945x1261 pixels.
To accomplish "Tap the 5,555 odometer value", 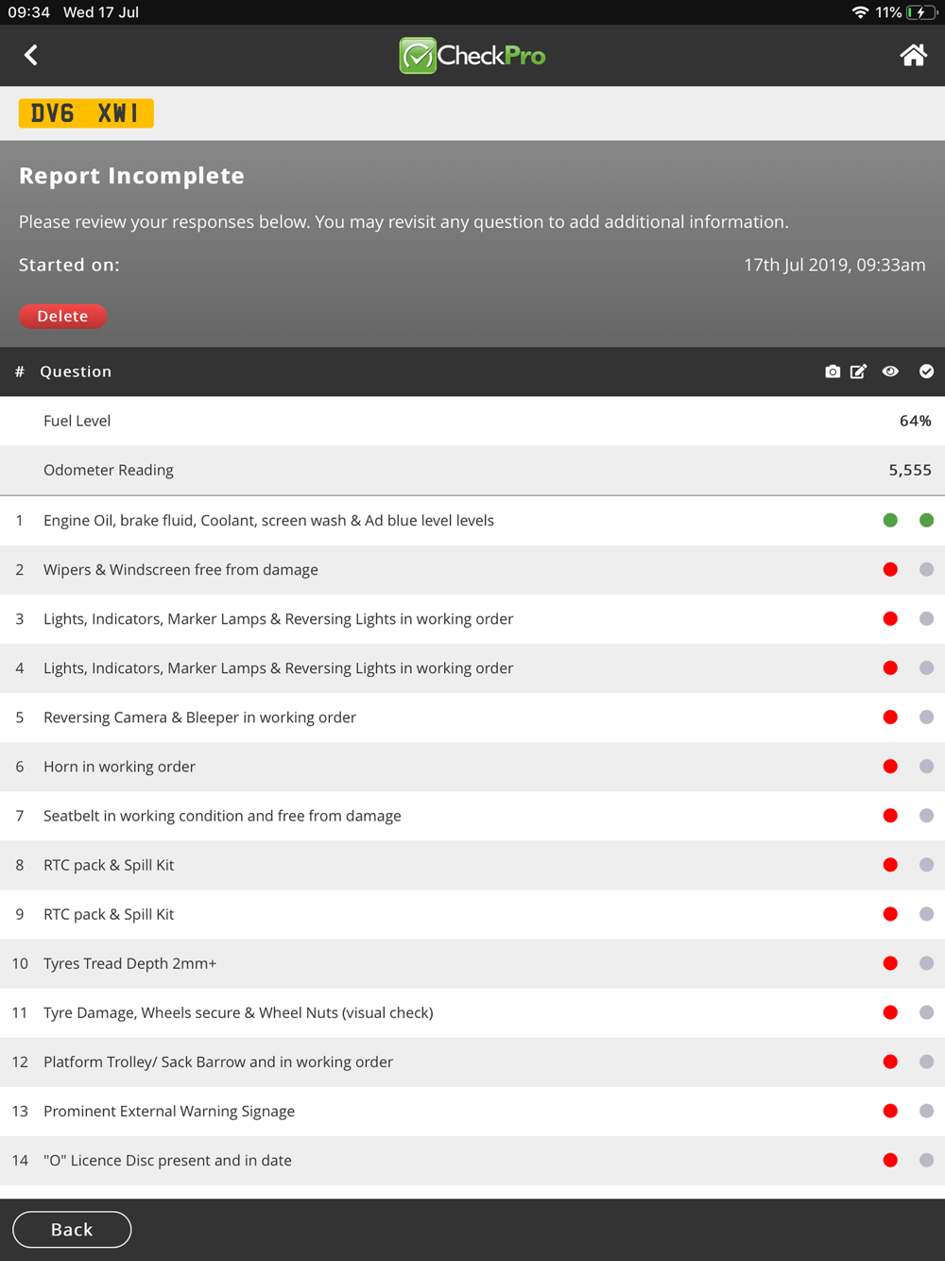I will click(x=910, y=470).
